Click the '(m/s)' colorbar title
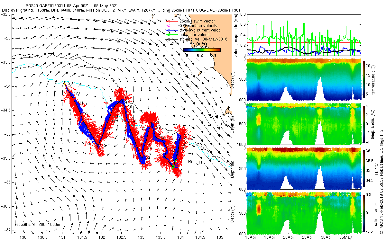Image resolution: width=386 pixels, height=241 pixels. 201,44
